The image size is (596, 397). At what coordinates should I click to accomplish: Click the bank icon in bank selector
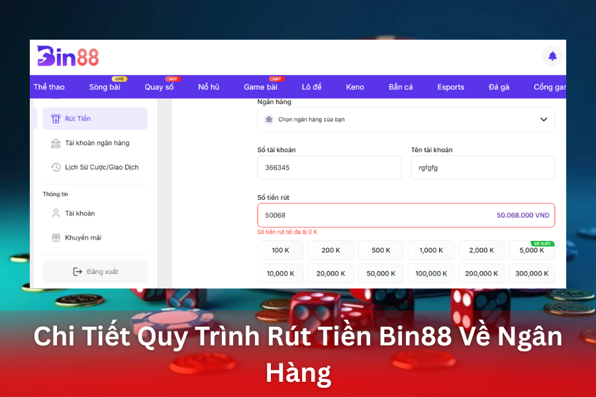[269, 119]
